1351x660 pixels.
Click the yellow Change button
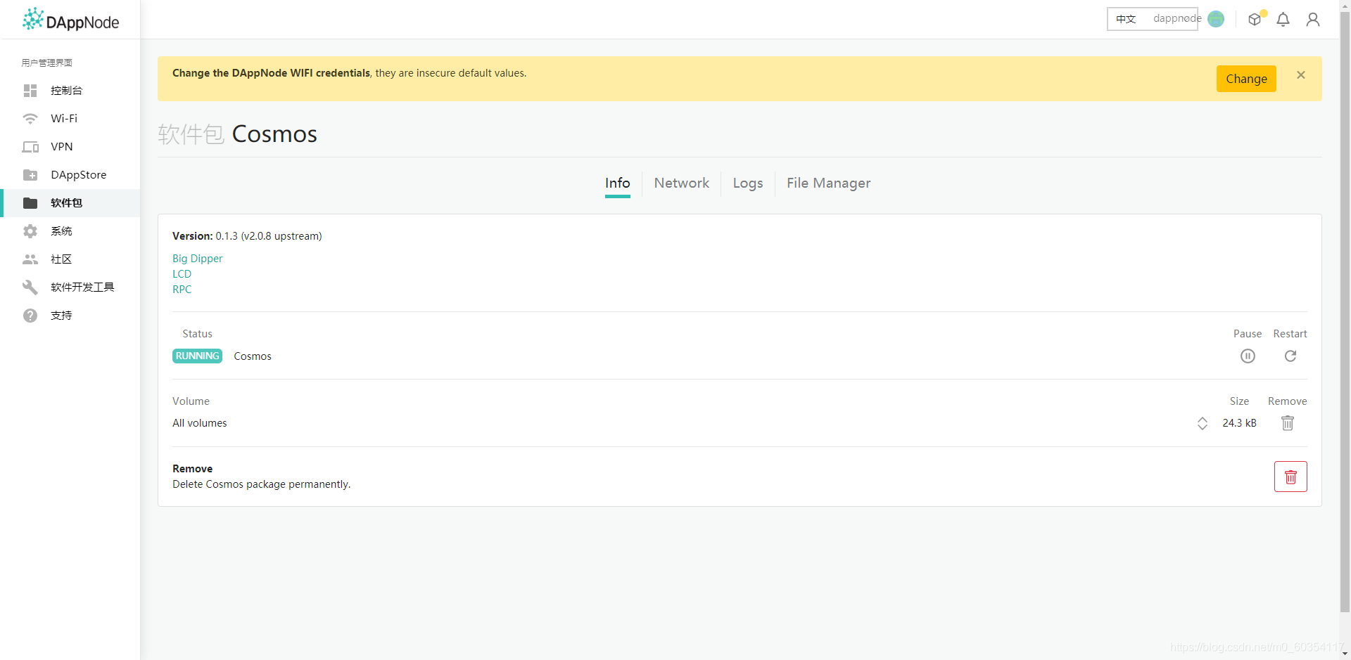pyautogui.click(x=1246, y=79)
